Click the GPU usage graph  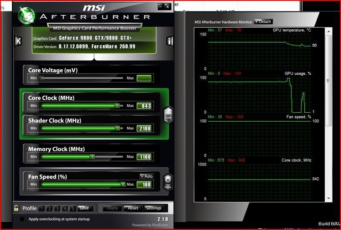[x=259, y=95]
